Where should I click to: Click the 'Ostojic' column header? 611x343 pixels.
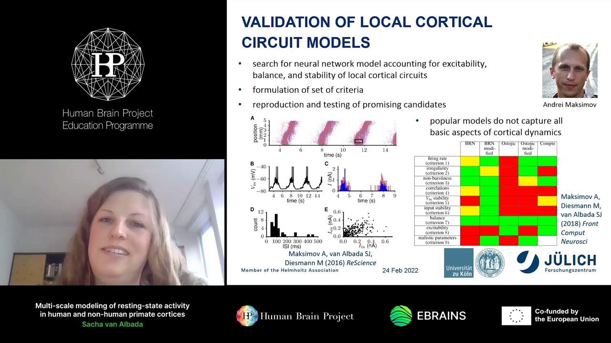pos(508,143)
